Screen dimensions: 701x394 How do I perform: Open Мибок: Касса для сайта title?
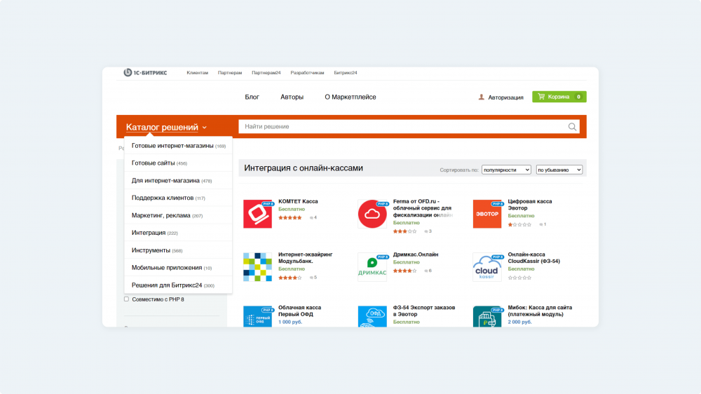coord(540,311)
